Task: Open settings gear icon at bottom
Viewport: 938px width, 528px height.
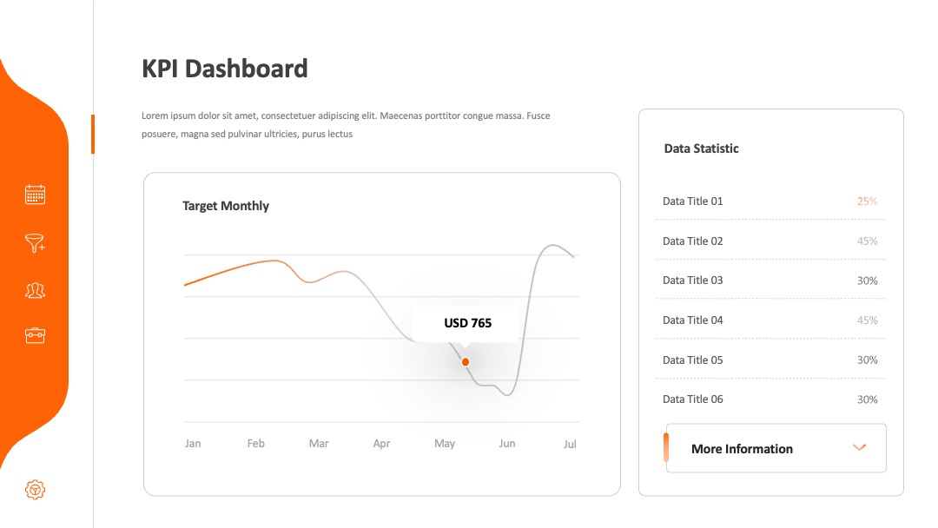Action: (x=35, y=490)
